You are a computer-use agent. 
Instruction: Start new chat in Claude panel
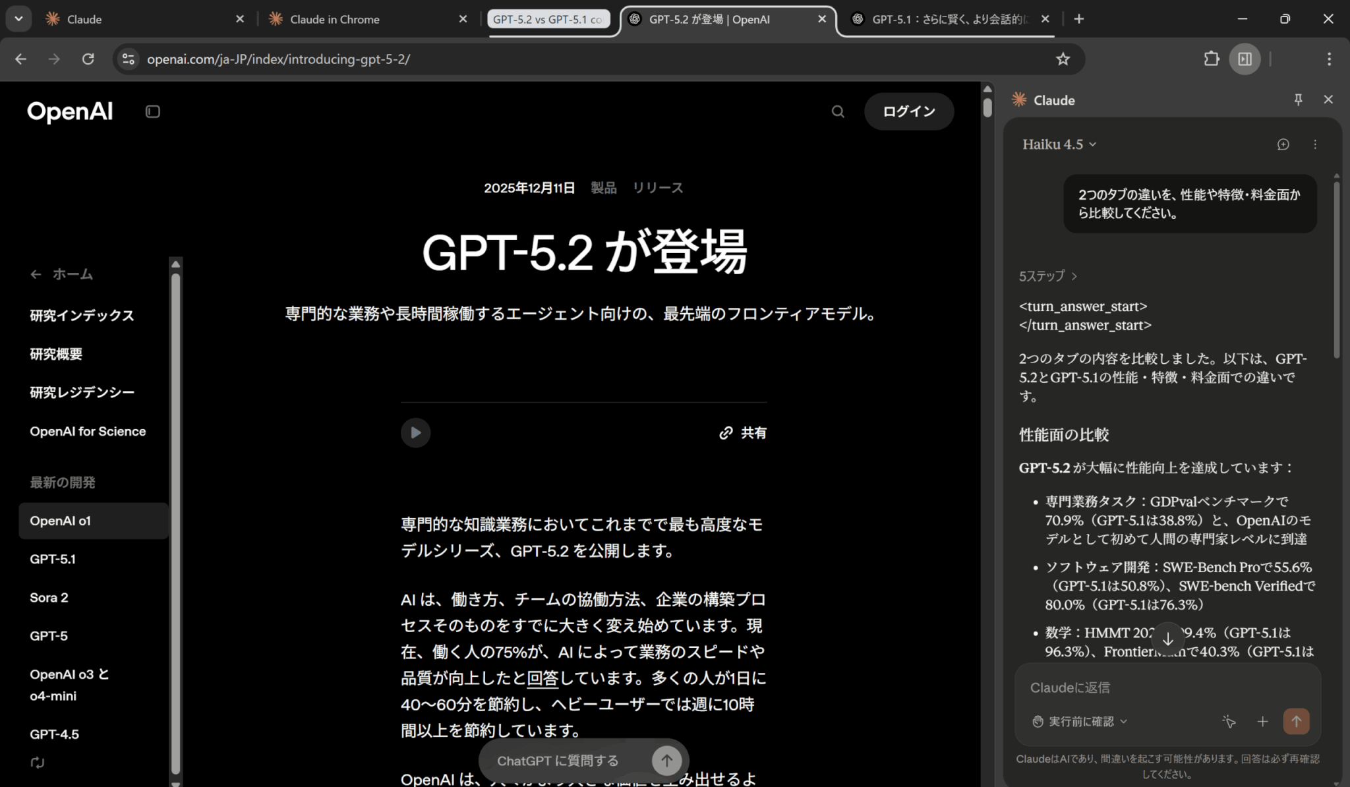point(1283,144)
